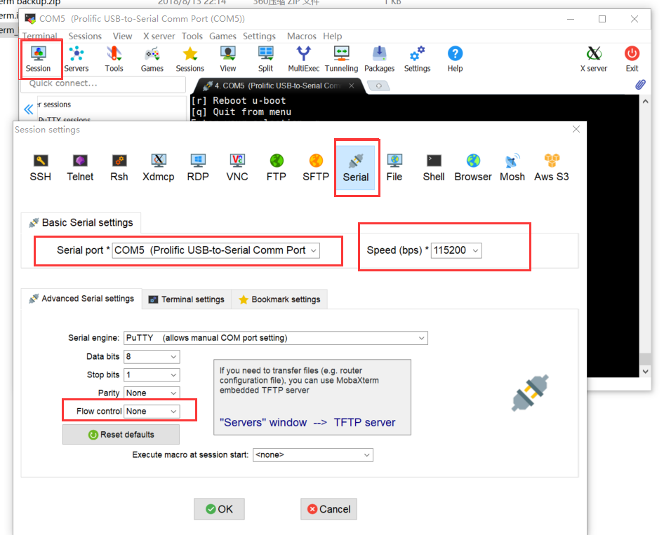Select the 4. COM5 terminal tab
Screen dimensions: 671x535
pyautogui.click(x=276, y=86)
